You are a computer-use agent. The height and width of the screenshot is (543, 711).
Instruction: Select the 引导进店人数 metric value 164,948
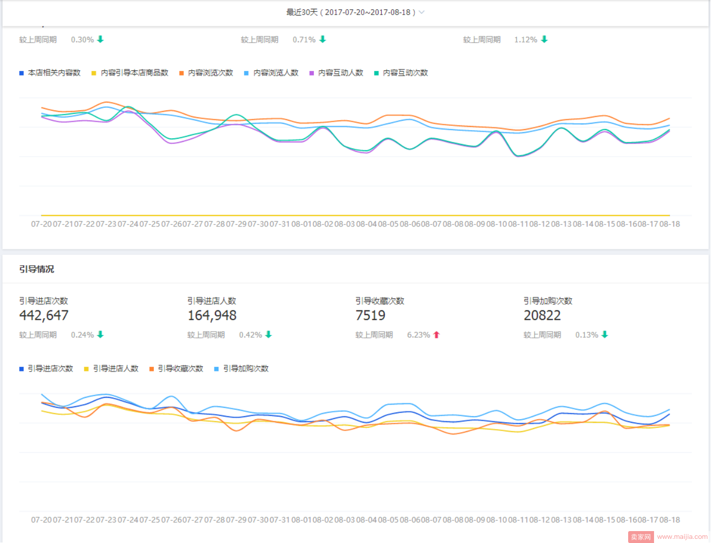click(212, 316)
